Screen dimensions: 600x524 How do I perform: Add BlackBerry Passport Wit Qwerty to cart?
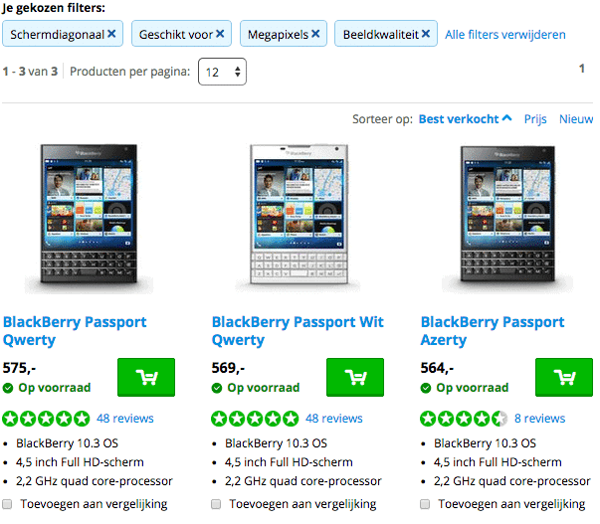354,378
